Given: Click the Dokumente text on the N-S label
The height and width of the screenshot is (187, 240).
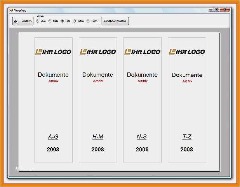Looking at the screenshot, I should click(143, 75).
